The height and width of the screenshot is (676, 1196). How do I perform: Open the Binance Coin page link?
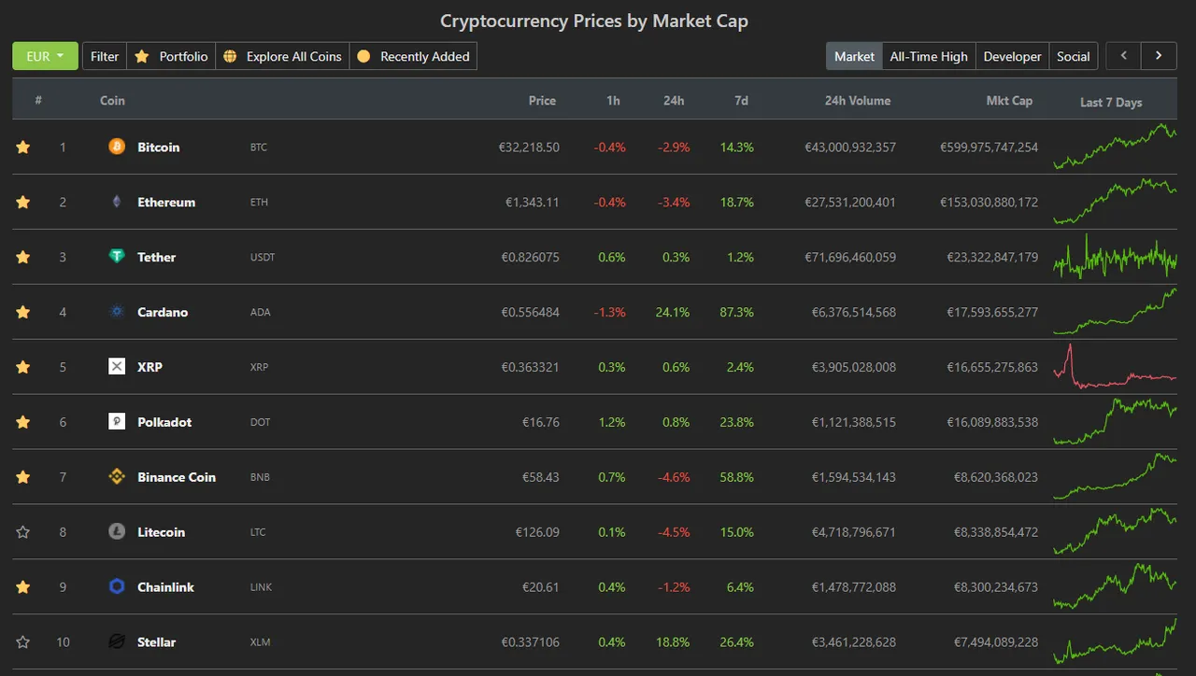(177, 477)
